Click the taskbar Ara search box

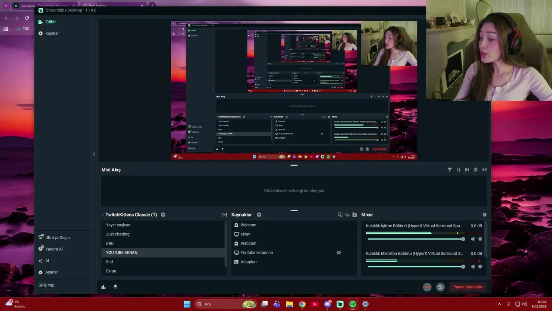pyautogui.click(x=226, y=304)
